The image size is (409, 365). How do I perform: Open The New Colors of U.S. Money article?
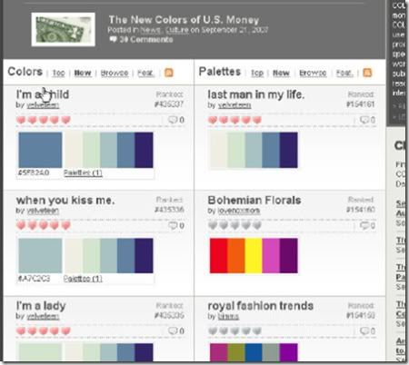tap(184, 20)
